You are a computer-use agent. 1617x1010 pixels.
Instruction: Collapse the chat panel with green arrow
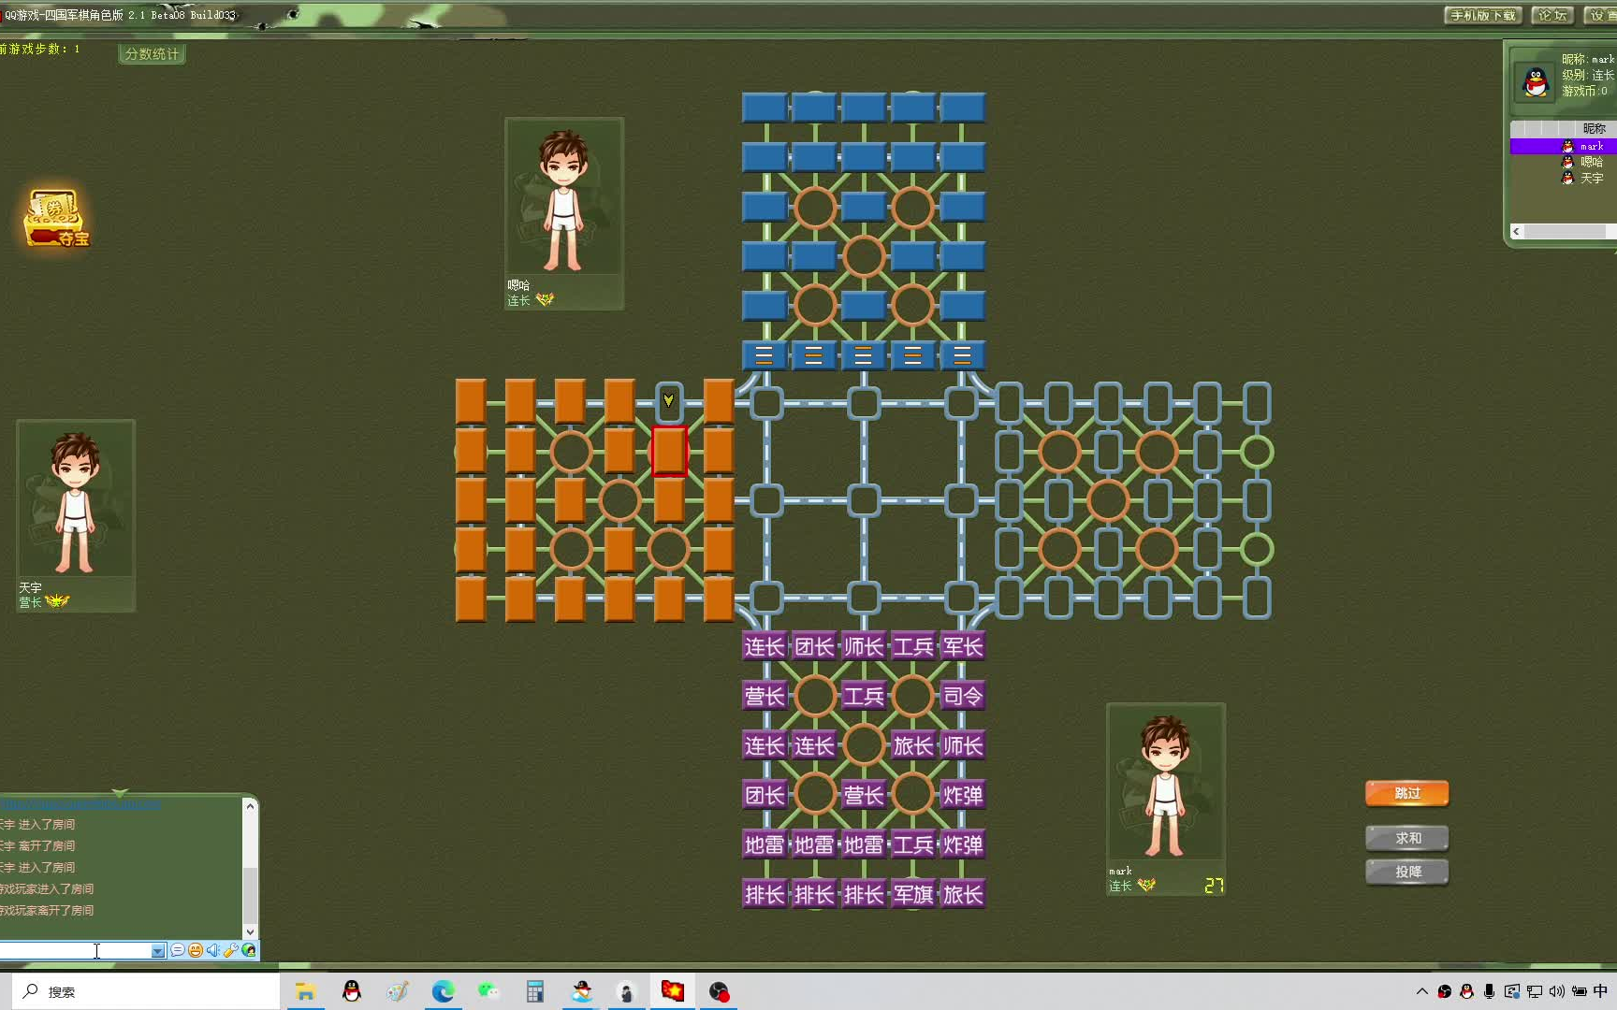click(x=120, y=793)
